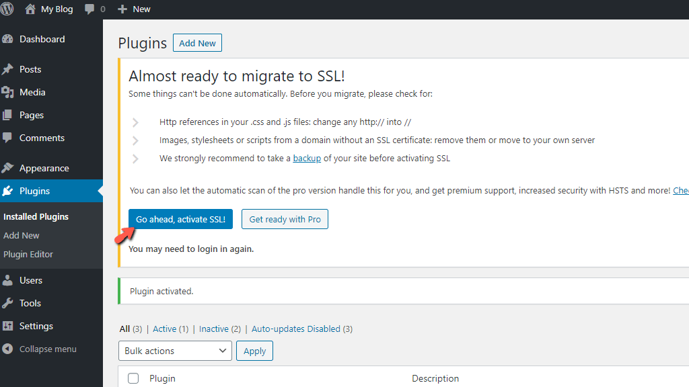The width and height of the screenshot is (689, 387).
Task: Click the WordPress logo in the admin bar
Action: click(9, 9)
